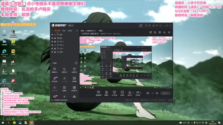Click the greyed-out live button in bottom right
This screenshot has width=223, height=125.
165,93
